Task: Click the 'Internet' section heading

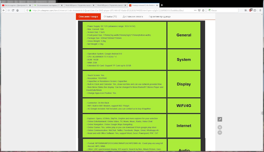Action: (184, 126)
